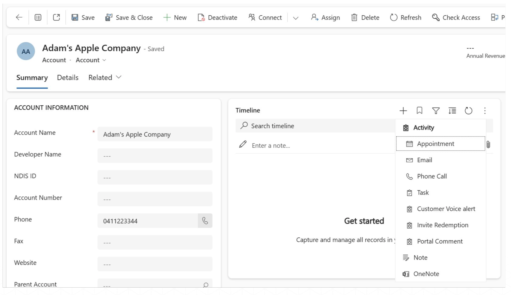Open the timeline filter icon
Screen dimensions: 511x295
tap(436, 111)
